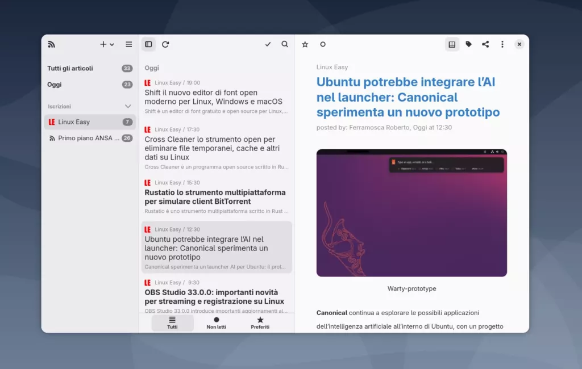Click LE icon on the 17:30 article

148,129
